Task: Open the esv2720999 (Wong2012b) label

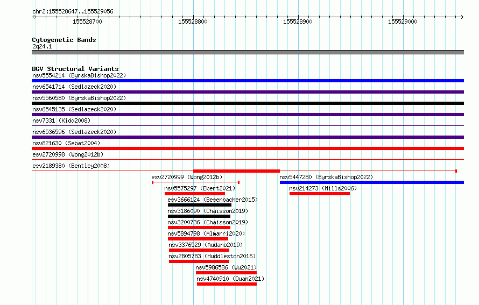Action: tap(187, 177)
